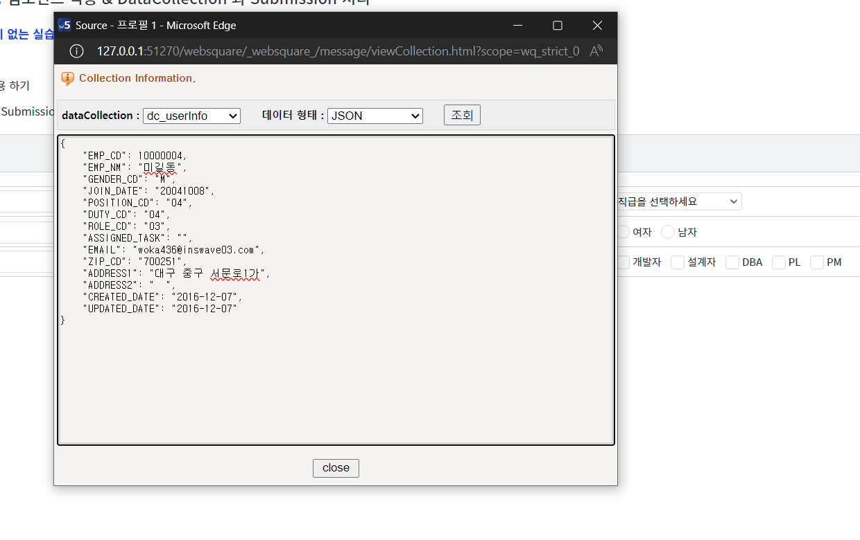Check the 개발자 checkbox
Screen dimensions: 860x540
pos(623,262)
